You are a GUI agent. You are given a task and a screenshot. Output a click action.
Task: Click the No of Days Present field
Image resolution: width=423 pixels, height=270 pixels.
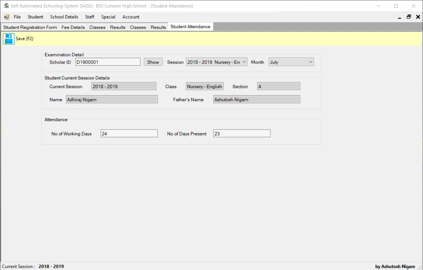(x=241, y=133)
